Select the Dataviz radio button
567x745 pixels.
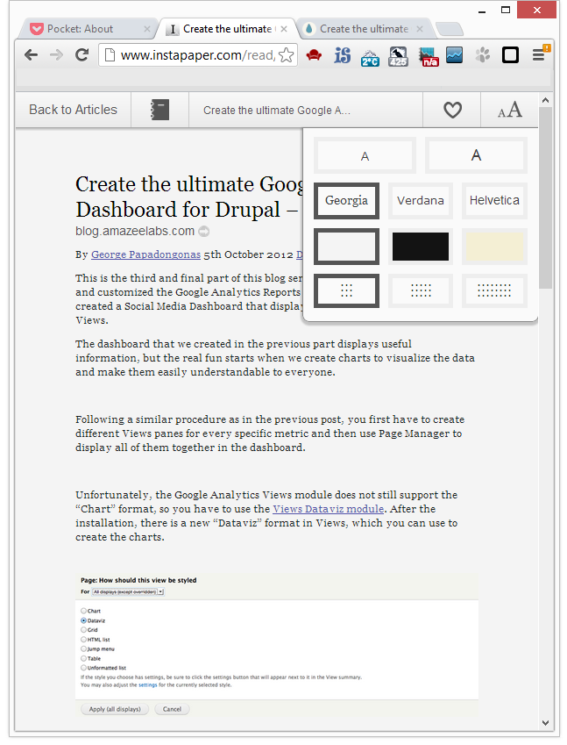[83, 620]
